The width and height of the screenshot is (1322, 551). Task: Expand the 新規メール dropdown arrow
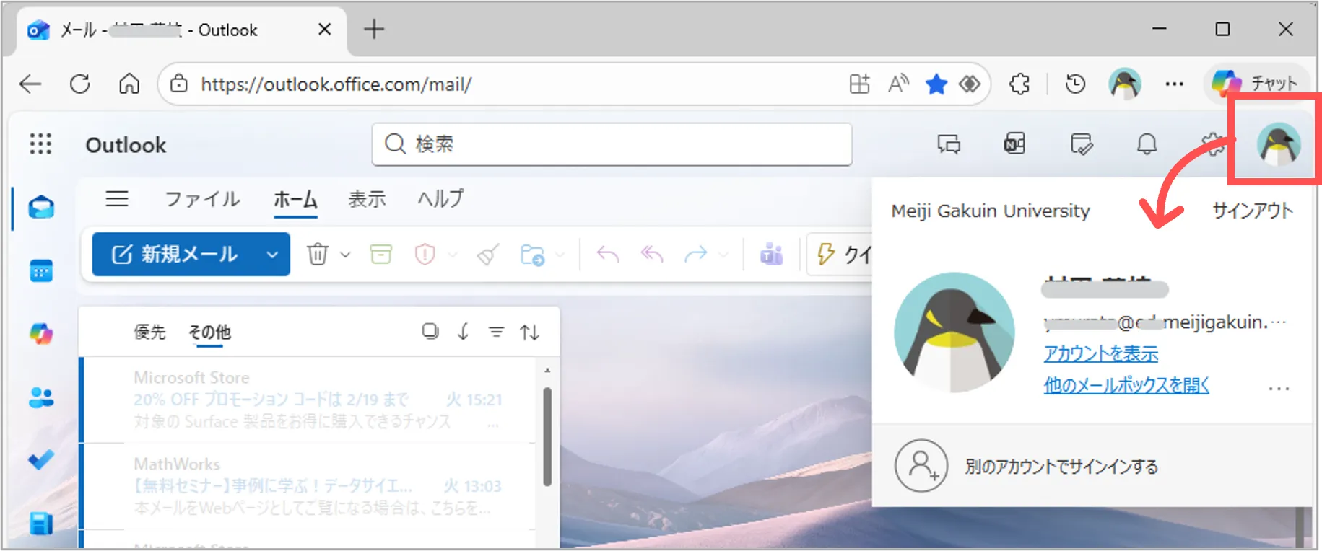tap(272, 254)
